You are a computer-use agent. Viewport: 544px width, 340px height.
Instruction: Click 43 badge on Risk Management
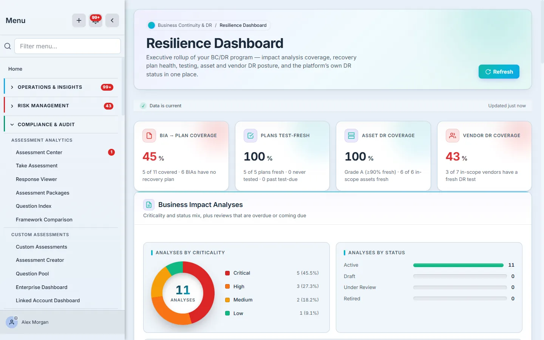108,106
